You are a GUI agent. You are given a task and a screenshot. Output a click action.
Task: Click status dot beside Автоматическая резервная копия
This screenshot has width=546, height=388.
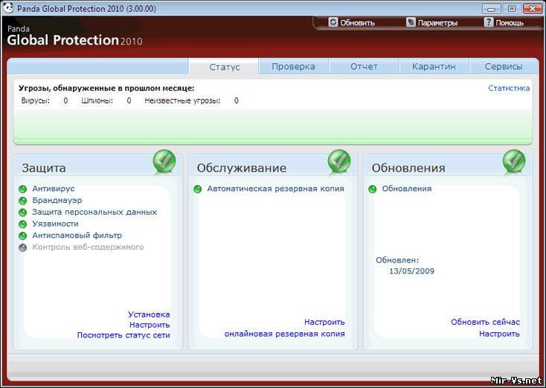coord(197,190)
